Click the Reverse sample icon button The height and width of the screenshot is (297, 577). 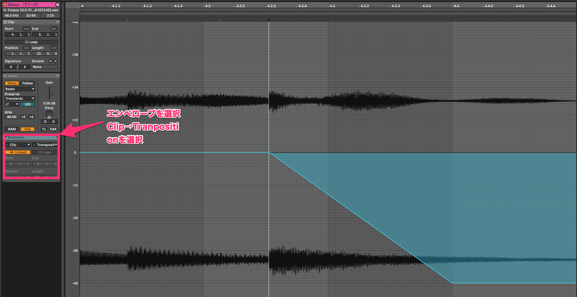tap(44, 129)
